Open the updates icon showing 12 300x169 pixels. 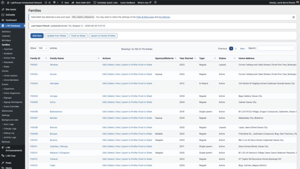point(48,3)
